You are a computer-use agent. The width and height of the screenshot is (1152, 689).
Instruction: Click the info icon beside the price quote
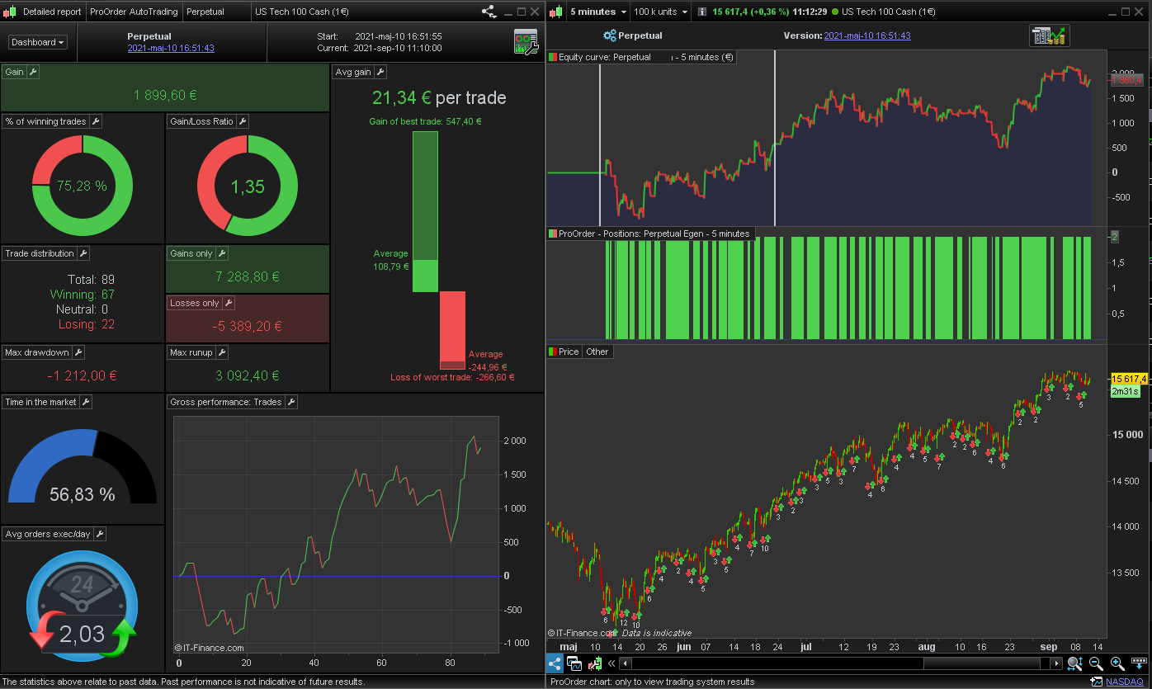[x=701, y=12]
